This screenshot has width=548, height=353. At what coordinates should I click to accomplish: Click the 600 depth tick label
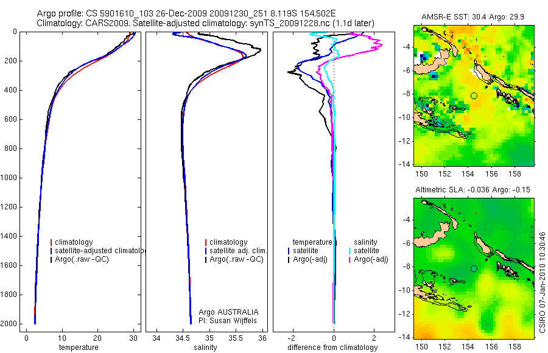12,119
